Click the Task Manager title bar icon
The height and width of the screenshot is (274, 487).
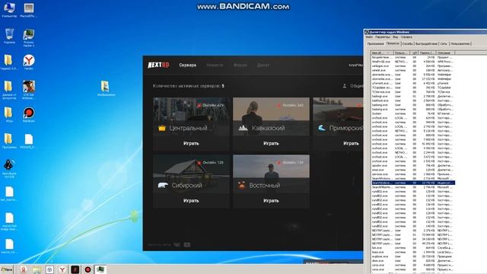click(x=367, y=32)
